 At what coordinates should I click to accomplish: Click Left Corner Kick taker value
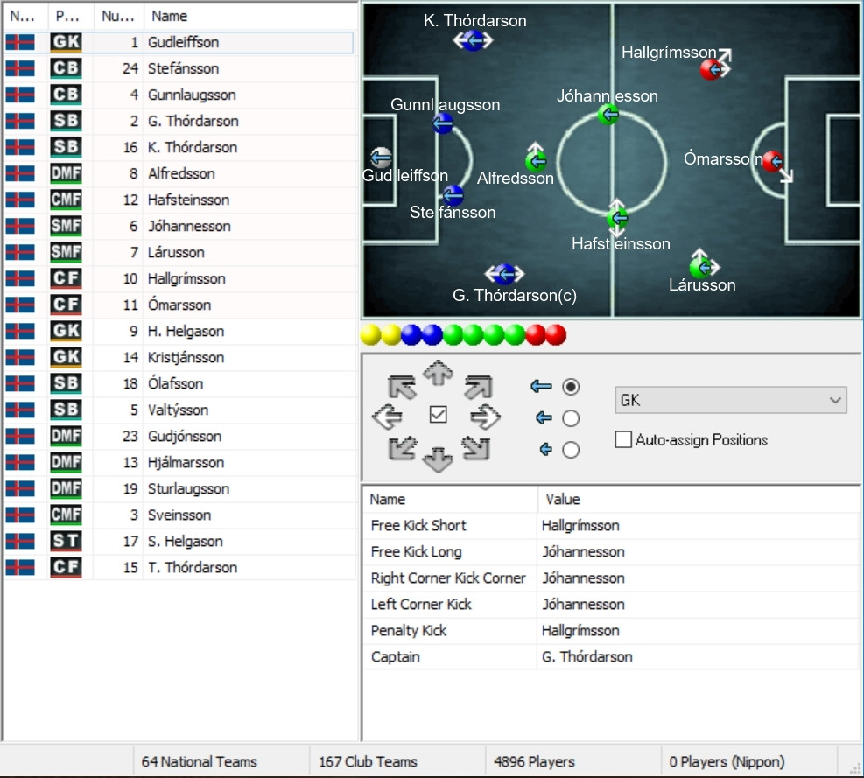pyautogui.click(x=583, y=605)
